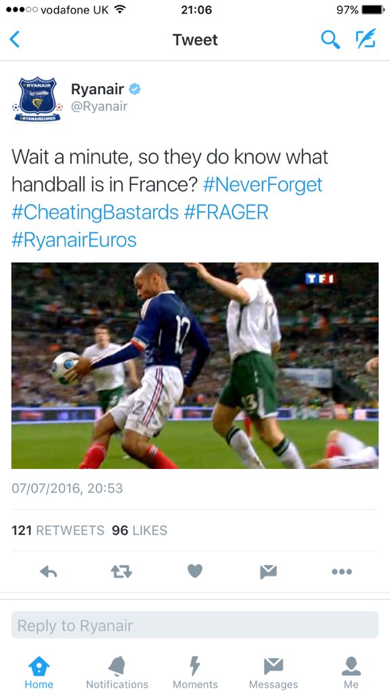Go to Messages tab
390x694 pixels.
(x=274, y=673)
